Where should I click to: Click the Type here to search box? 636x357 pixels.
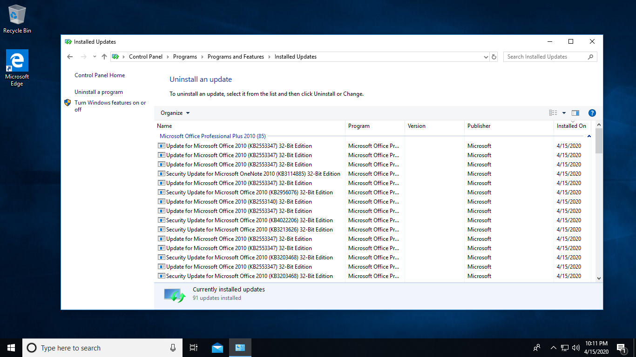[x=102, y=348]
